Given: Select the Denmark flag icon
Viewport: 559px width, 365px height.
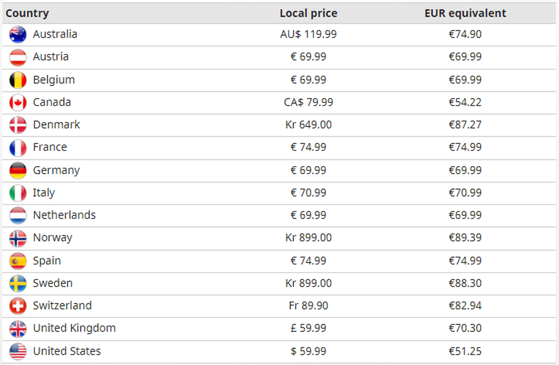Looking at the screenshot, I should pyautogui.click(x=18, y=125).
